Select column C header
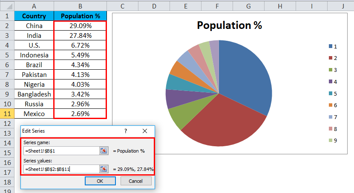354x193 pixels. [122, 6]
